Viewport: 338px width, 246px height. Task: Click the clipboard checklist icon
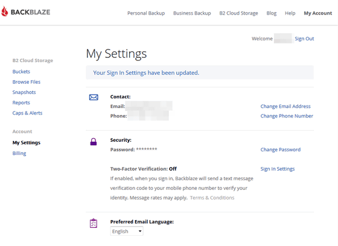point(94,223)
